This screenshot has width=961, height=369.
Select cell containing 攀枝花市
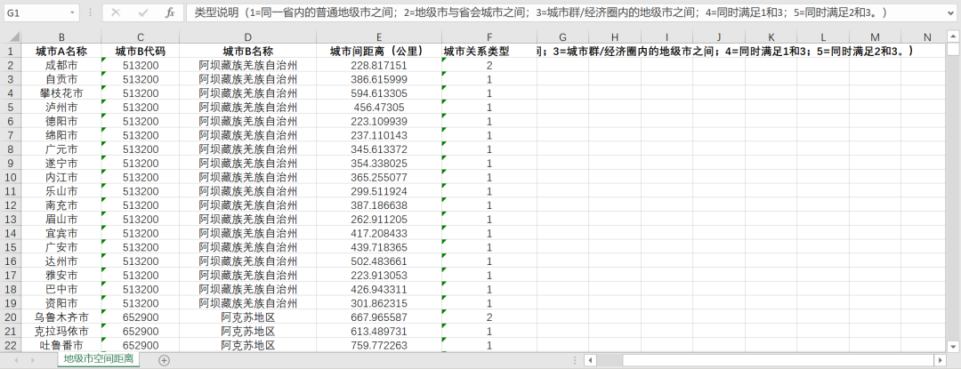[62, 93]
